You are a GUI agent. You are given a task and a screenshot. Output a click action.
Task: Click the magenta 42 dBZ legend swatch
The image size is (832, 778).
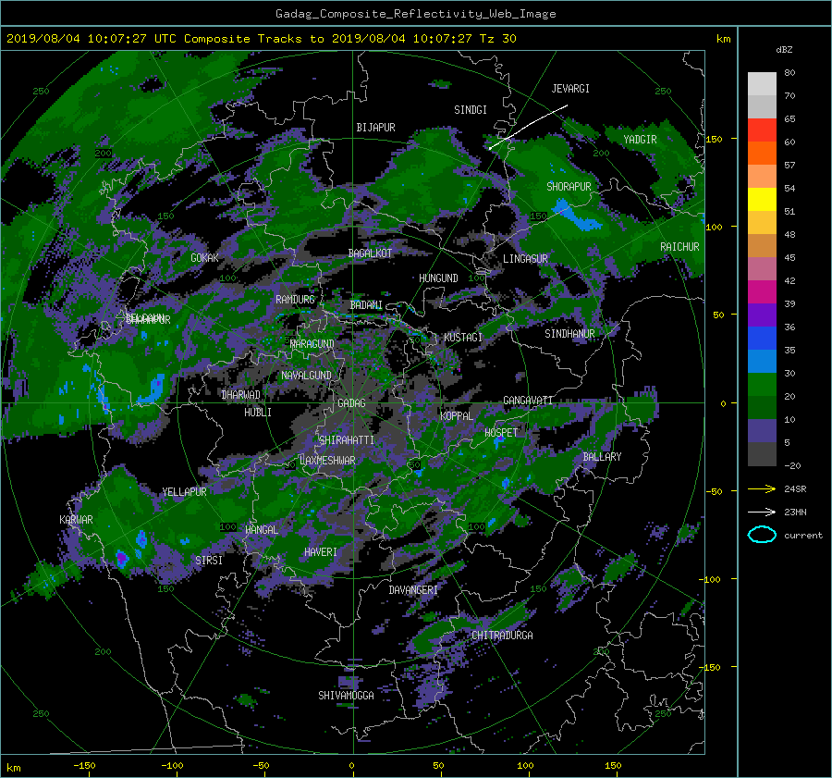tap(762, 291)
